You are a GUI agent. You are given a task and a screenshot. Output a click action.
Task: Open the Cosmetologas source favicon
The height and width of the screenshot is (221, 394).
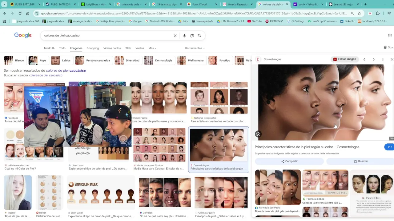tap(258, 59)
